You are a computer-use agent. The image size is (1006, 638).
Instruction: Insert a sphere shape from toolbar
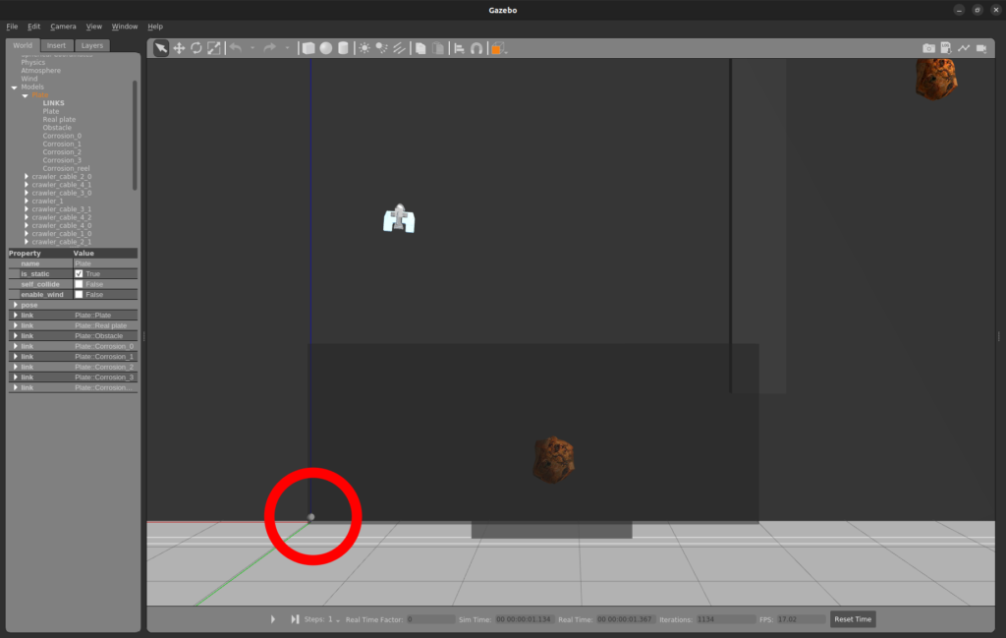click(325, 48)
